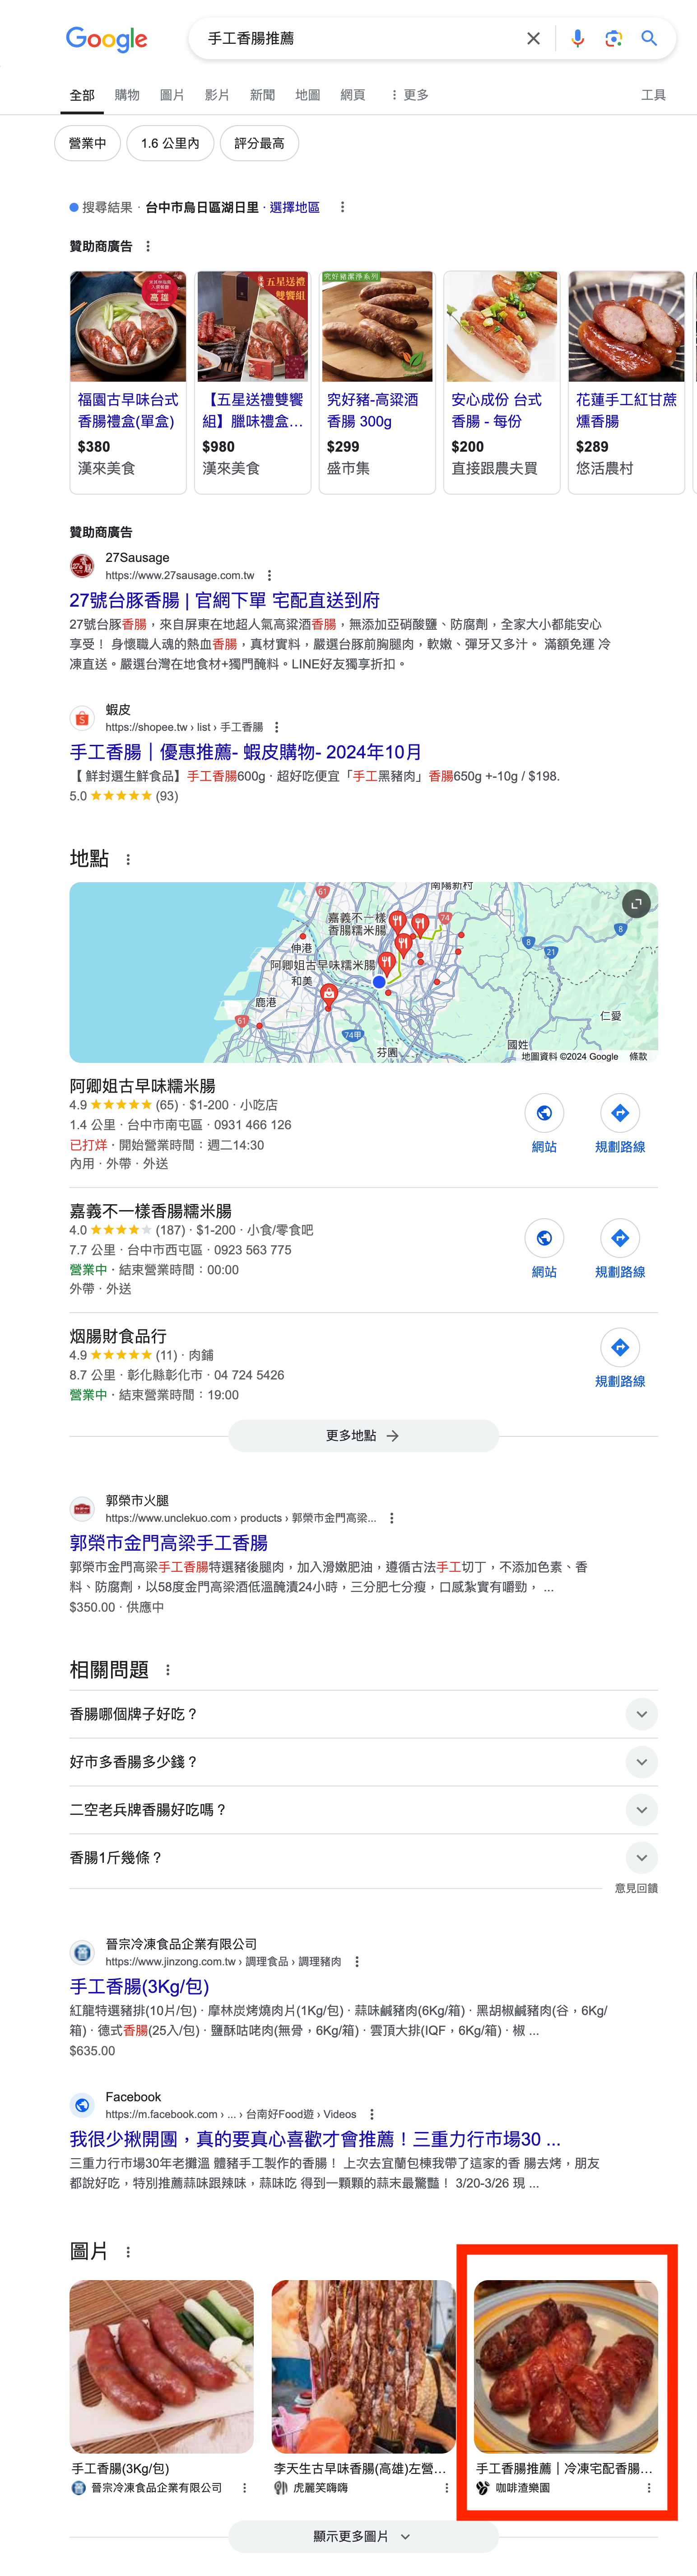Open 阿卿姐古早味糯米腸 website icon

coord(544,1112)
